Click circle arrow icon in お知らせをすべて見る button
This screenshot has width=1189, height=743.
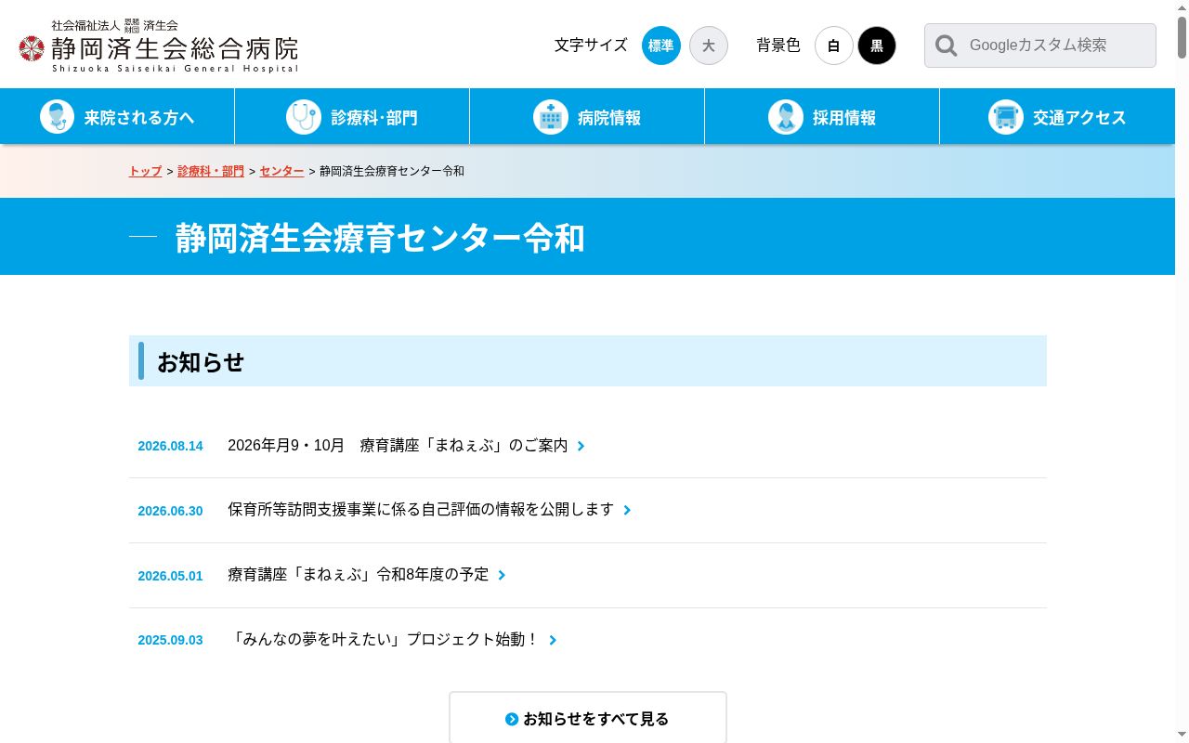coord(512,719)
